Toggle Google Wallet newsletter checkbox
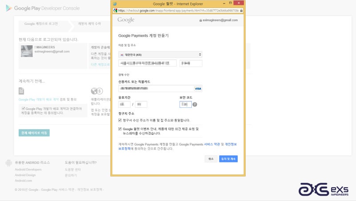The width and height of the screenshot is (356, 201). pos(120,129)
